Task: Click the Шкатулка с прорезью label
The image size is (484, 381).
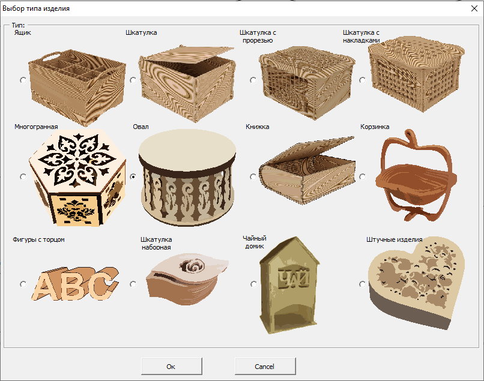Action: coord(258,37)
